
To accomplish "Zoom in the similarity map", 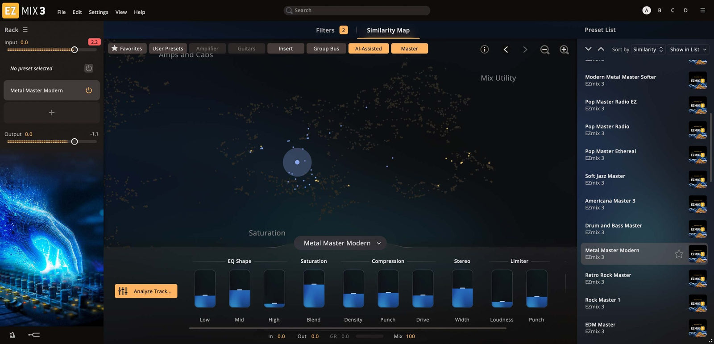I will (565, 50).
